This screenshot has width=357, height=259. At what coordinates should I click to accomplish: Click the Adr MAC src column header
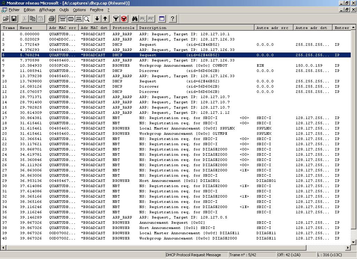[x=63, y=28]
